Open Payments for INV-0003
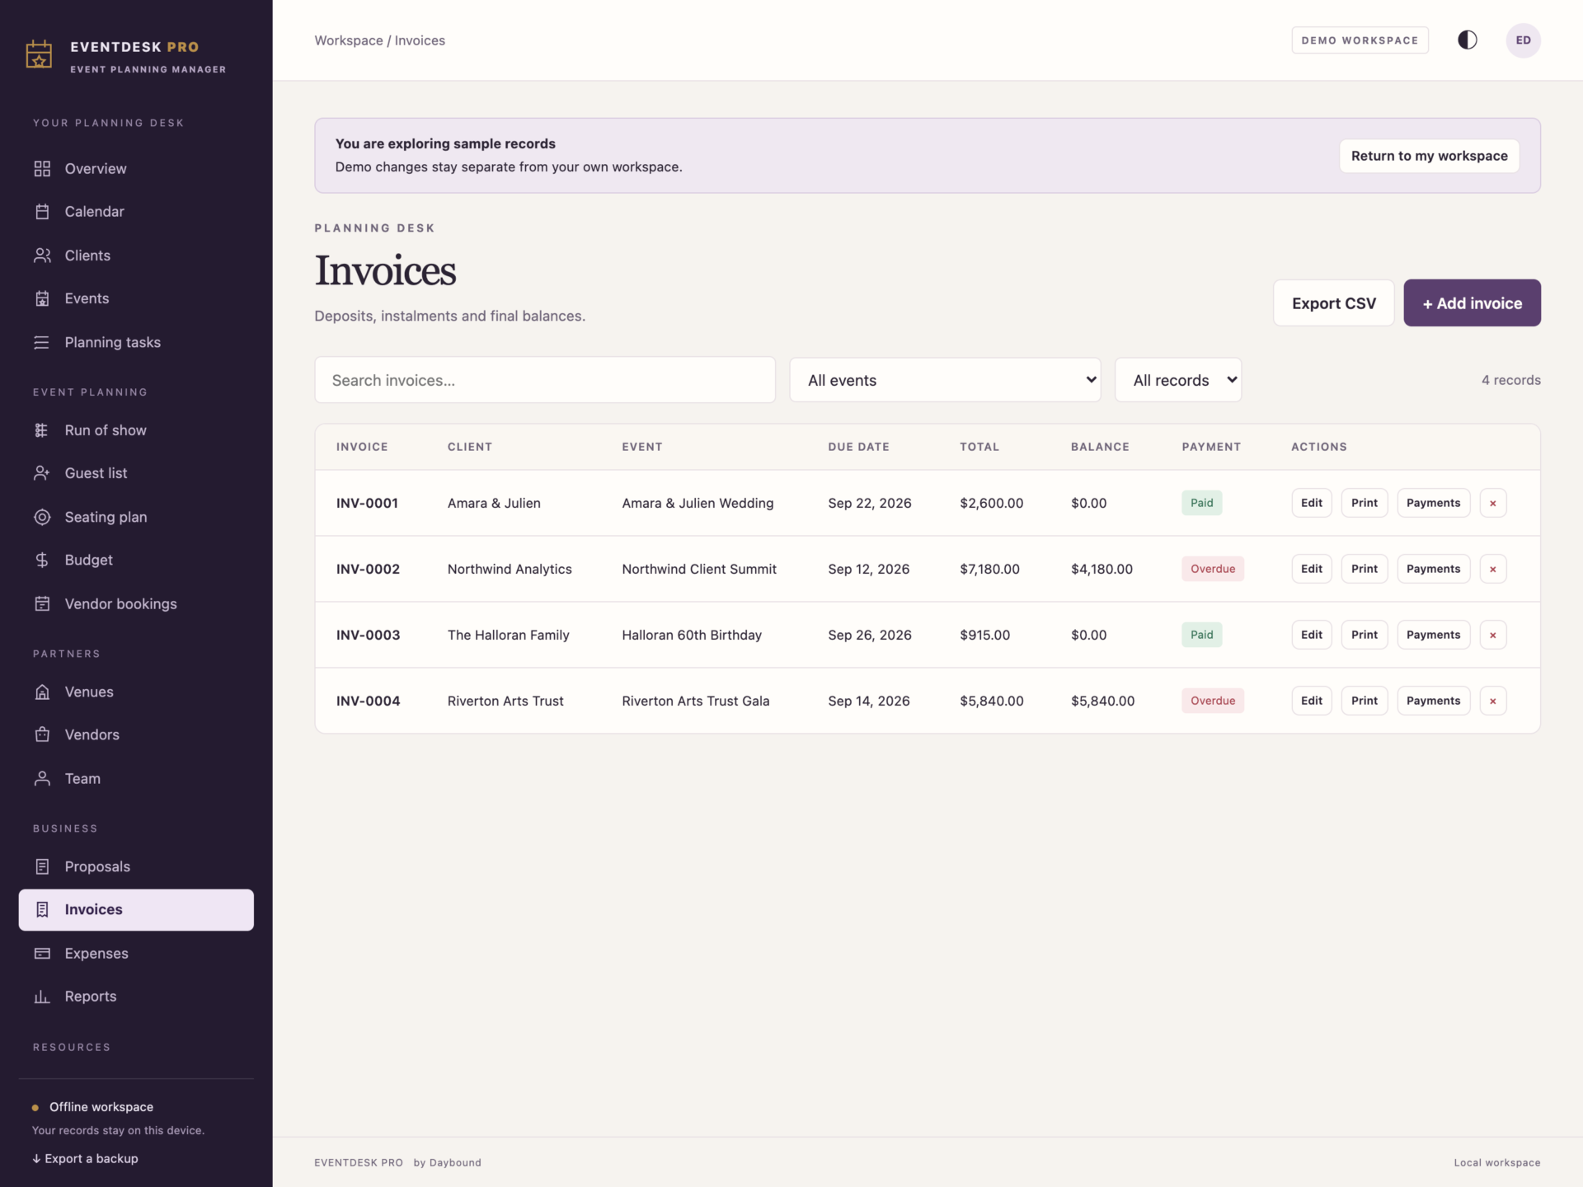1583x1187 pixels. click(1433, 635)
